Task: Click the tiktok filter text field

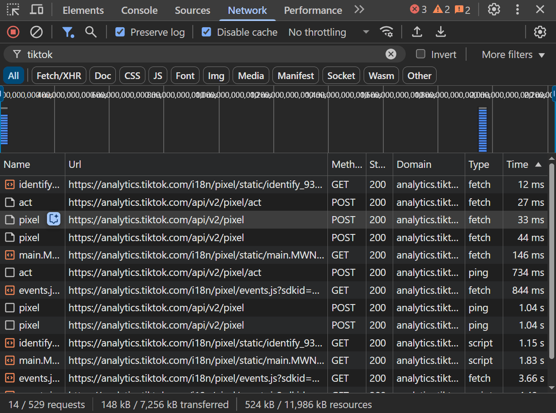Action: pos(201,54)
